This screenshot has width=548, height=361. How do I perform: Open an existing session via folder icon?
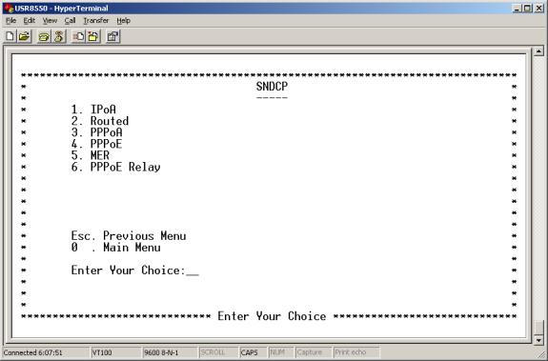tap(24, 36)
